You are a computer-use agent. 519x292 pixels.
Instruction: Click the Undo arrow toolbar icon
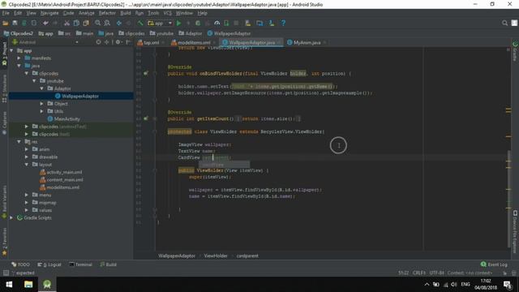(x=45, y=24)
